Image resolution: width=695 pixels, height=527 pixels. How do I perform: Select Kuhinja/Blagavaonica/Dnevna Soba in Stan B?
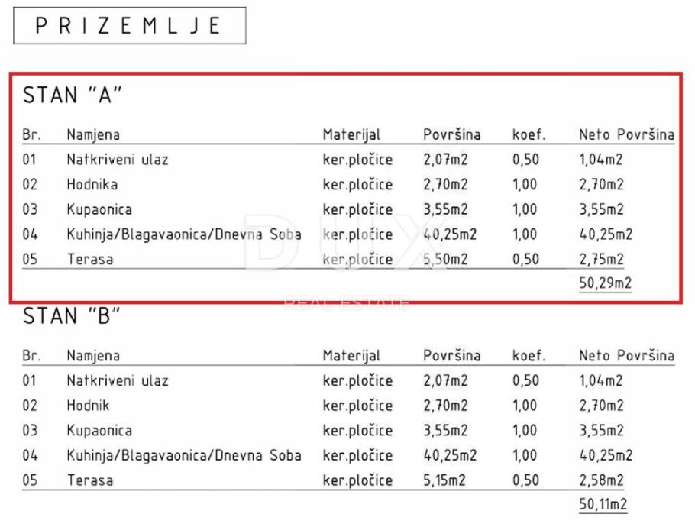183,455
